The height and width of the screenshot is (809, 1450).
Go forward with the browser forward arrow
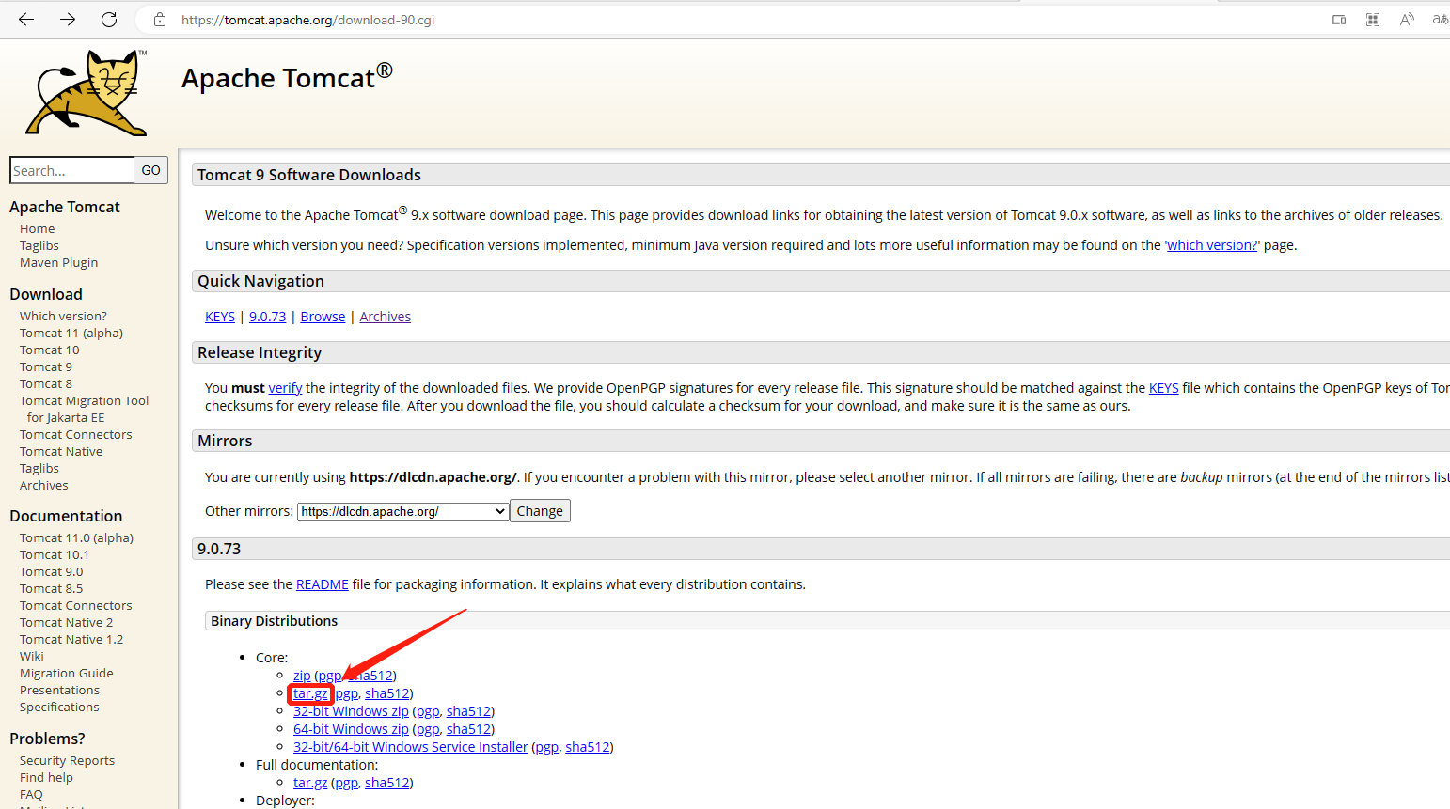(x=68, y=20)
